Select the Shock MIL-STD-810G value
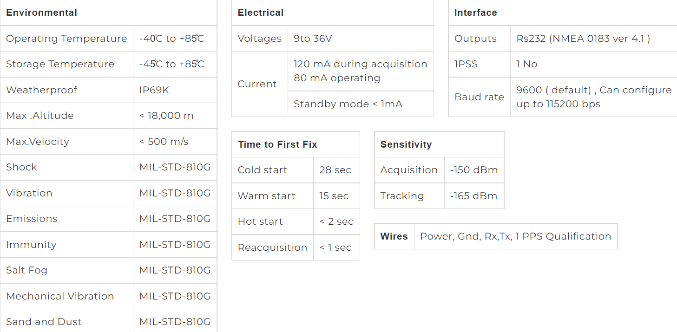The image size is (677, 332). (x=175, y=167)
